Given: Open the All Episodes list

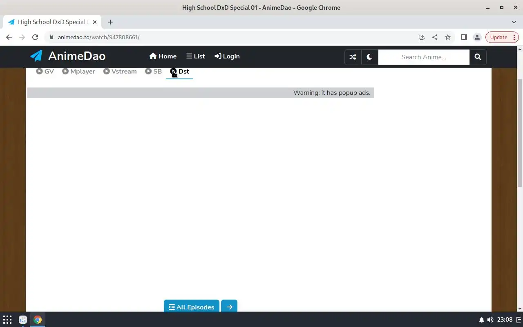Looking at the screenshot, I should 192,307.
